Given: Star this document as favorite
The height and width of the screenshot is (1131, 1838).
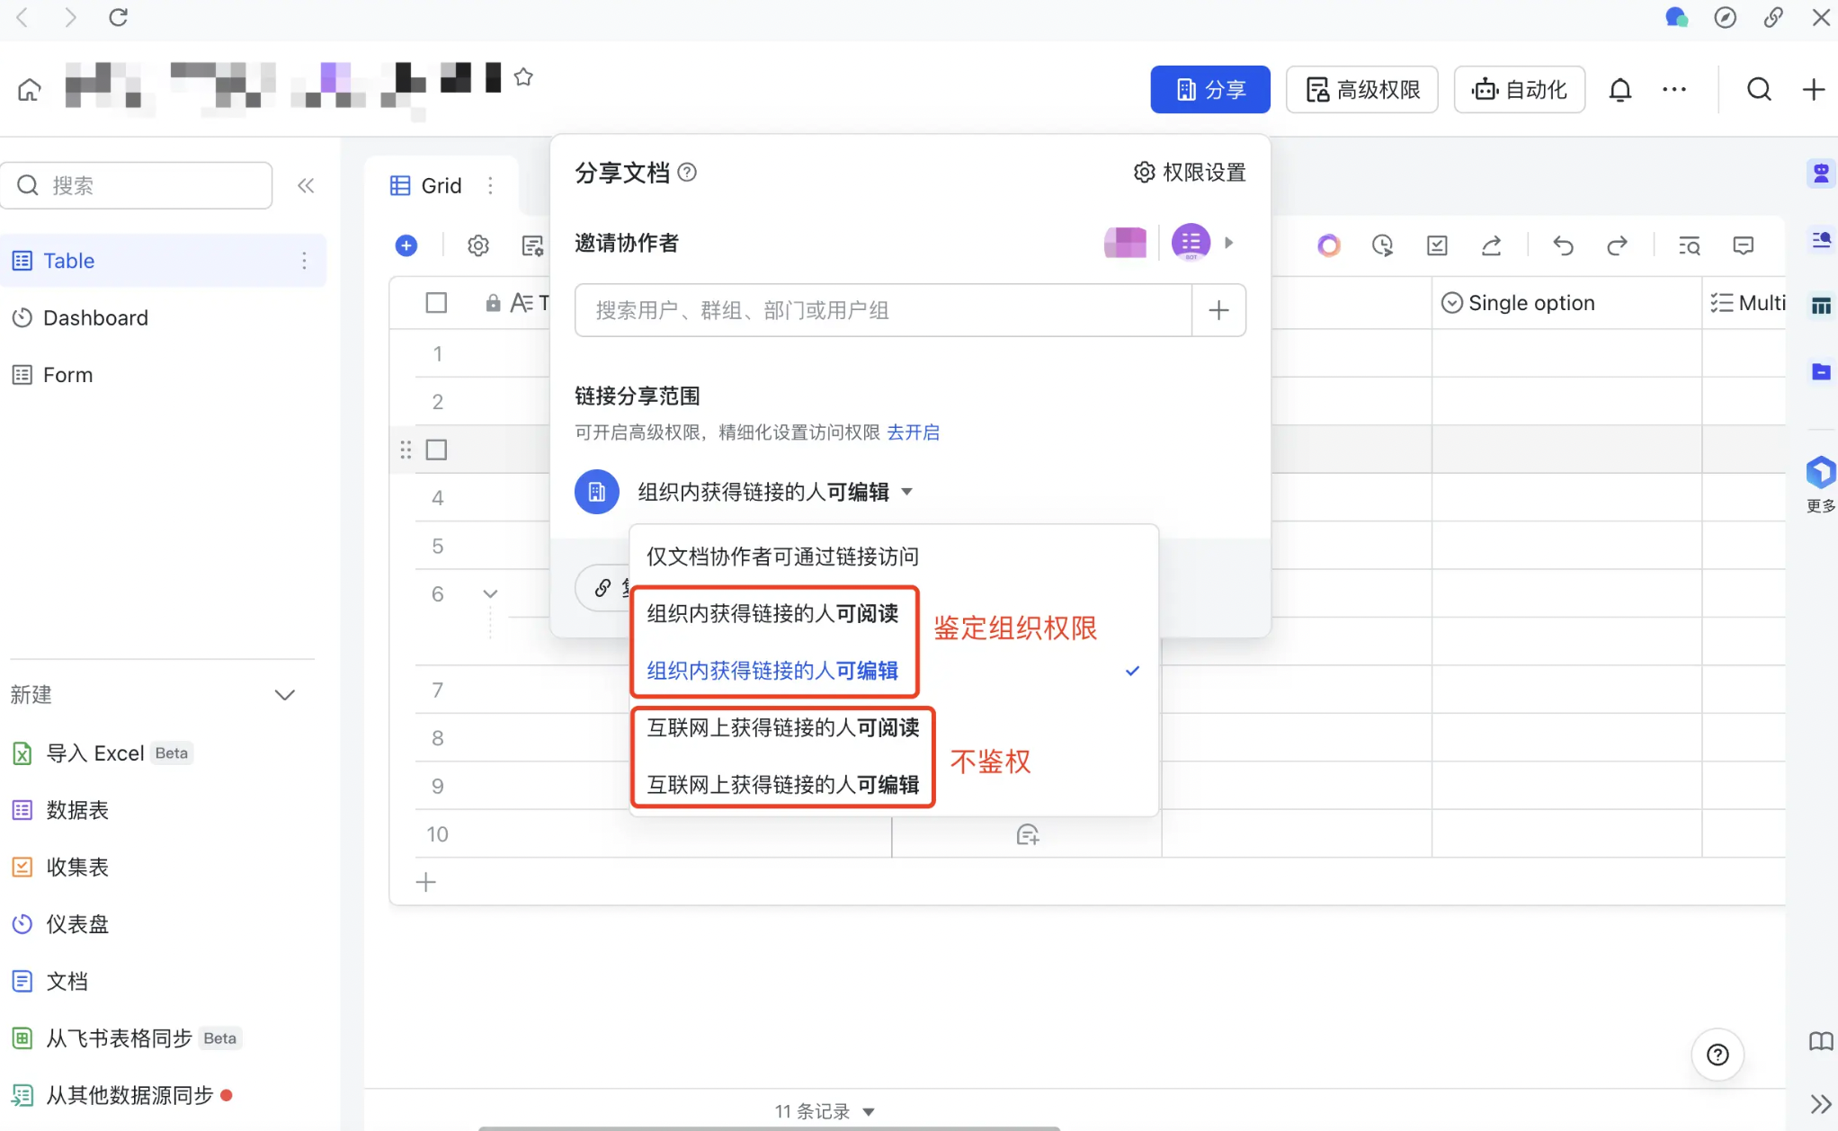Looking at the screenshot, I should tap(523, 77).
